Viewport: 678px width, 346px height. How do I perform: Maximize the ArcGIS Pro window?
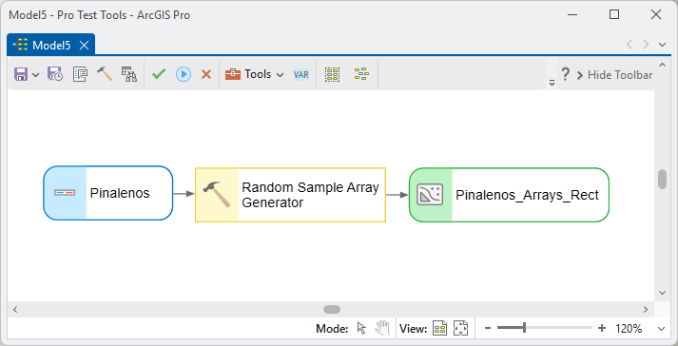[614, 14]
